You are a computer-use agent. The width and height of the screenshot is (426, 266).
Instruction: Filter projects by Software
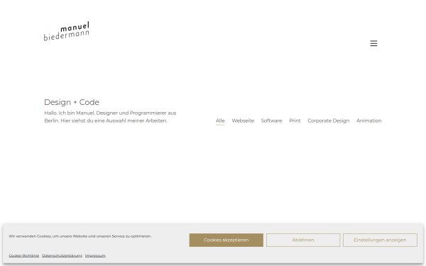click(x=271, y=121)
